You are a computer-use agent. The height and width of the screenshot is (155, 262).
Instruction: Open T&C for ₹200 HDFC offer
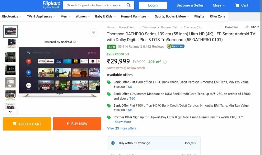point(129,87)
